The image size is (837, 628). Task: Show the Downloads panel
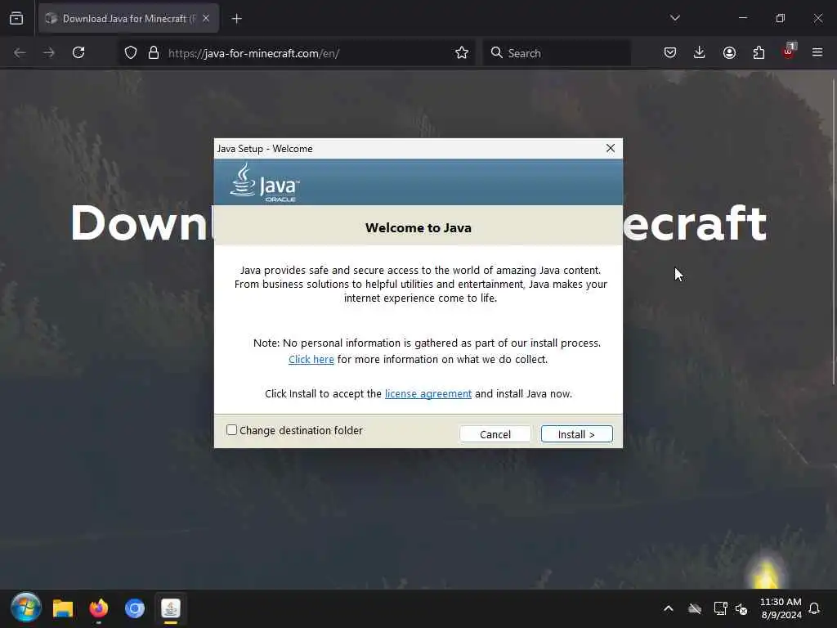coord(700,52)
